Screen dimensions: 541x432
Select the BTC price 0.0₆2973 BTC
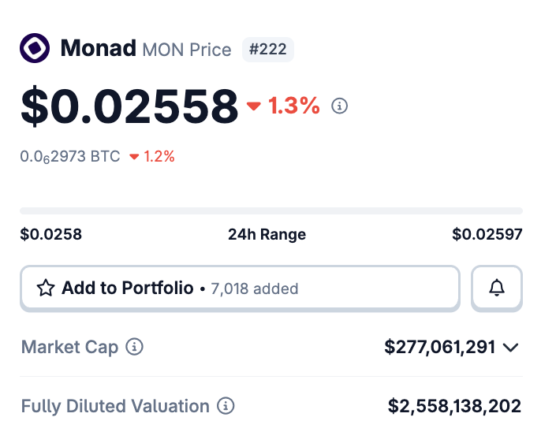[x=70, y=156]
